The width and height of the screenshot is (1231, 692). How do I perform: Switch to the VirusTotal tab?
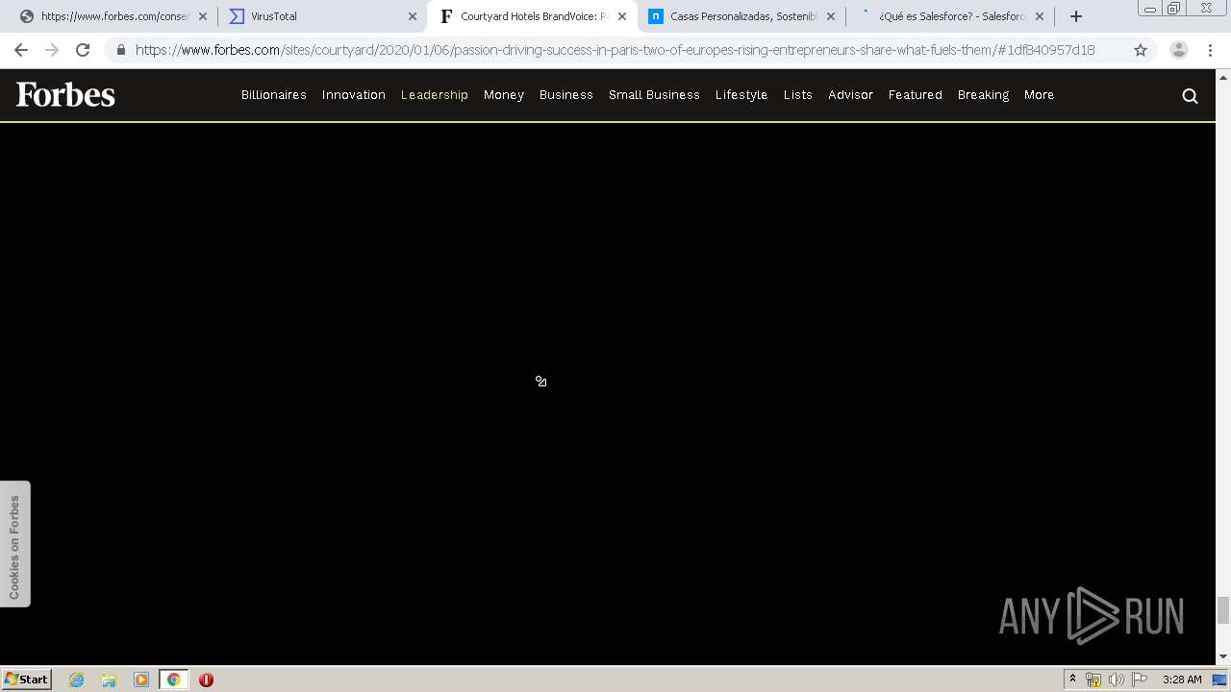[x=322, y=16]
